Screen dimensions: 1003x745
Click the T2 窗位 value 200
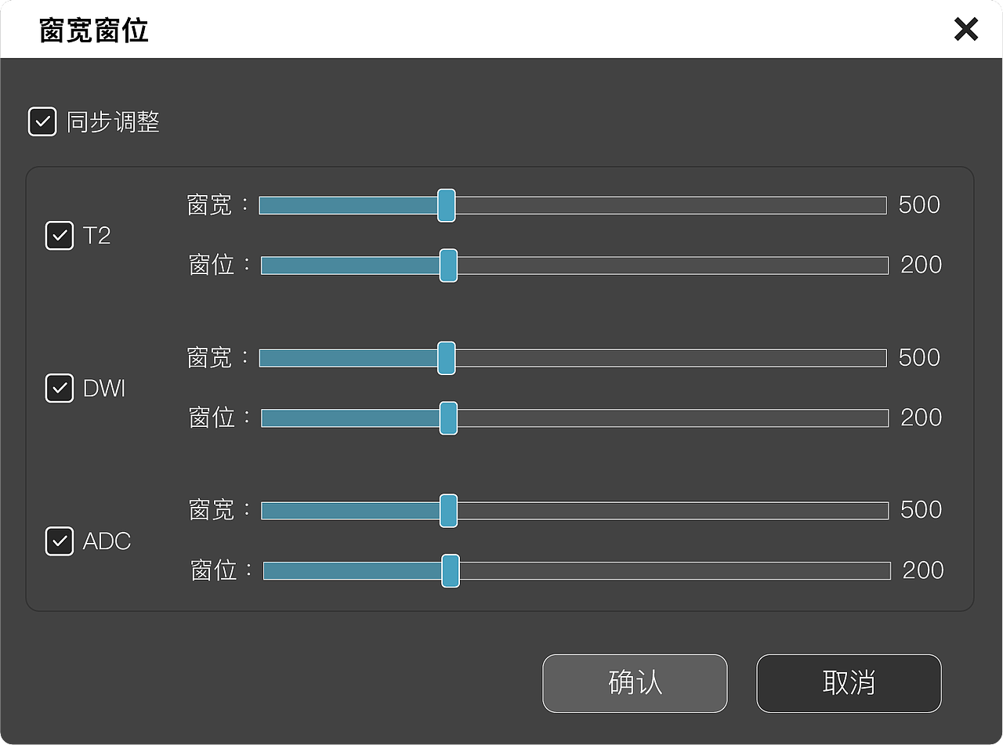[x=922, y=266]
